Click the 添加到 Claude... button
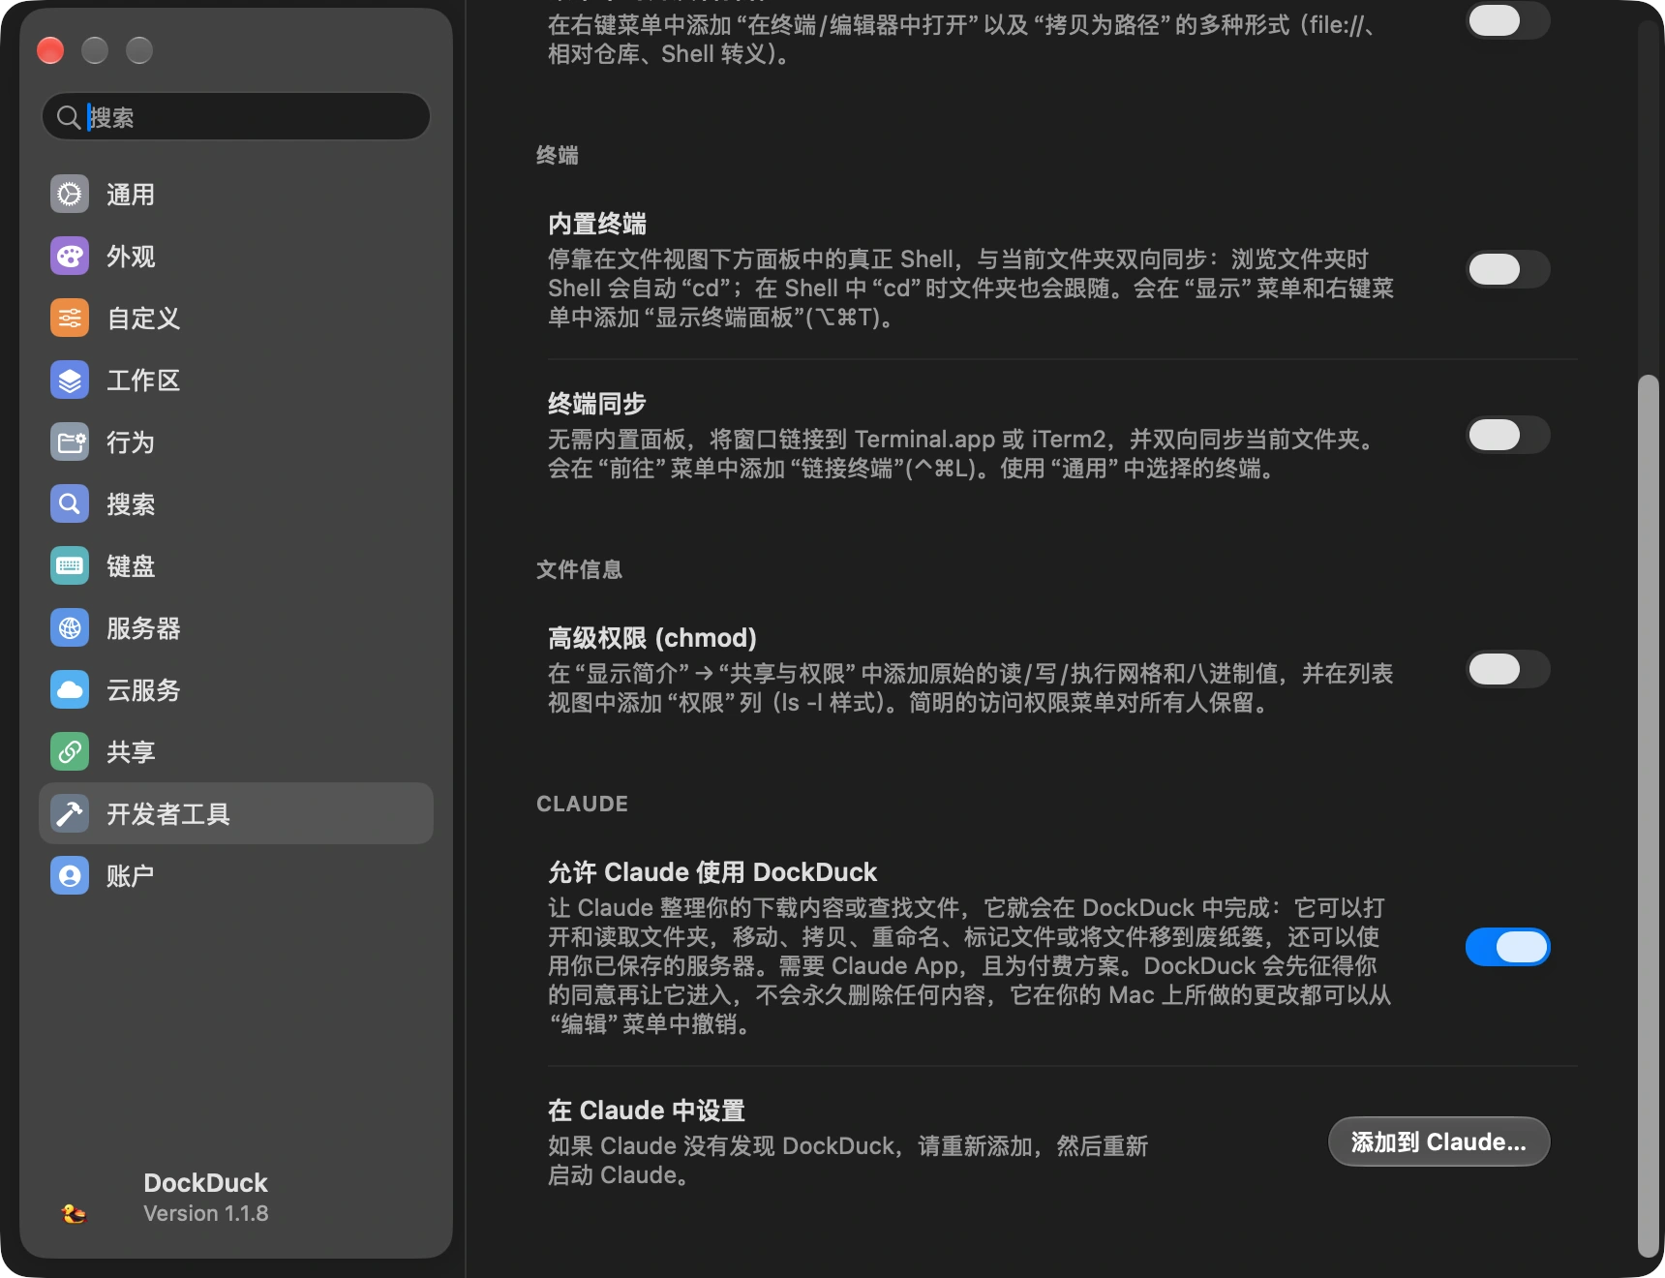 click(1438, 1142)
